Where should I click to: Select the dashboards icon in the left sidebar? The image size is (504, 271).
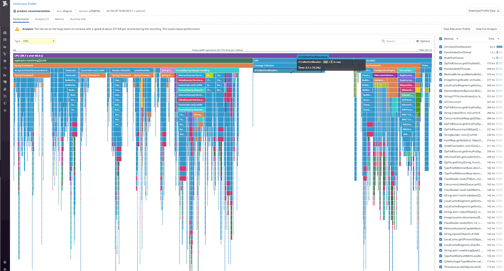pos(5,40)
